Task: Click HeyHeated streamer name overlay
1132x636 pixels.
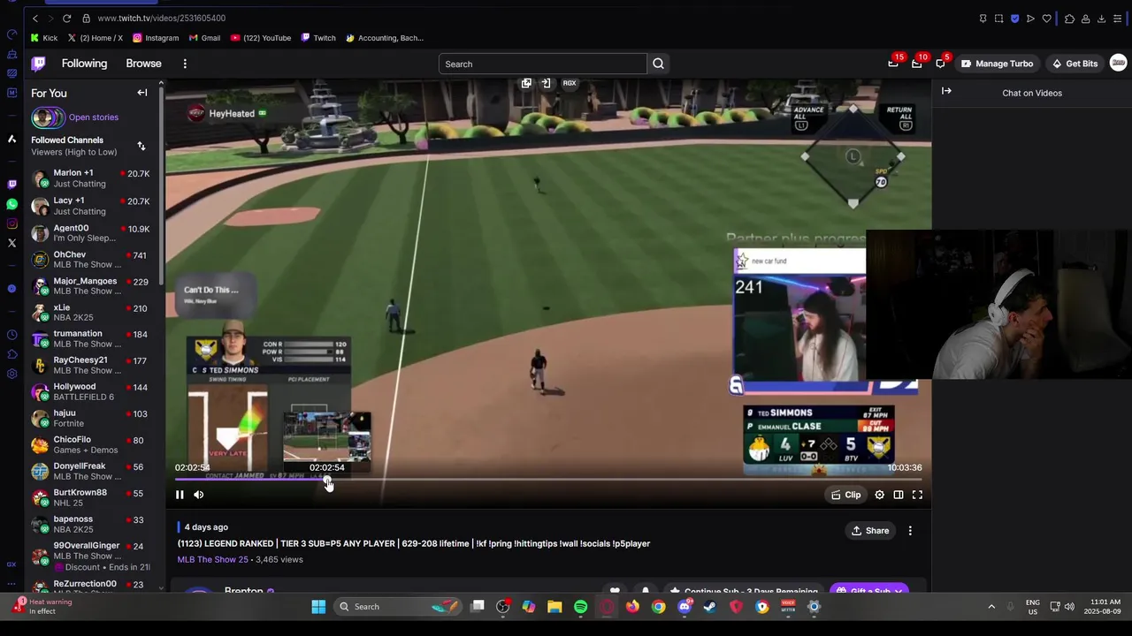Action: [x=232, y=113]
